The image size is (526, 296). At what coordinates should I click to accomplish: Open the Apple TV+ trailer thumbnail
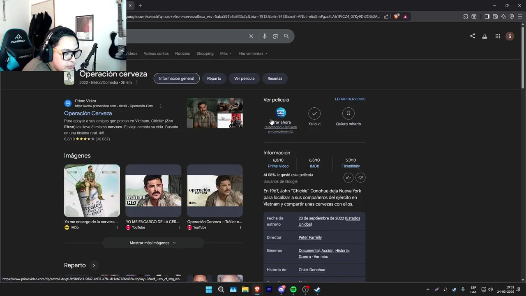(215, 191)
